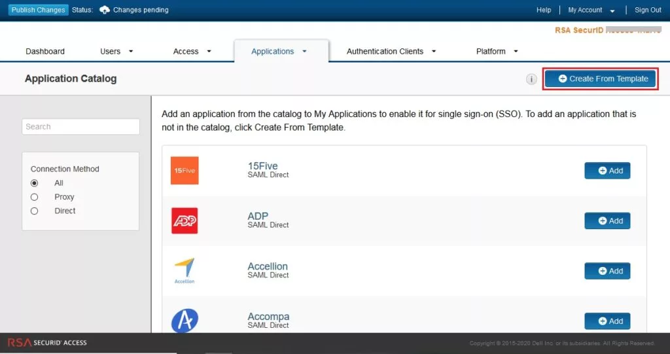Click the Publish Changes button

39,10
